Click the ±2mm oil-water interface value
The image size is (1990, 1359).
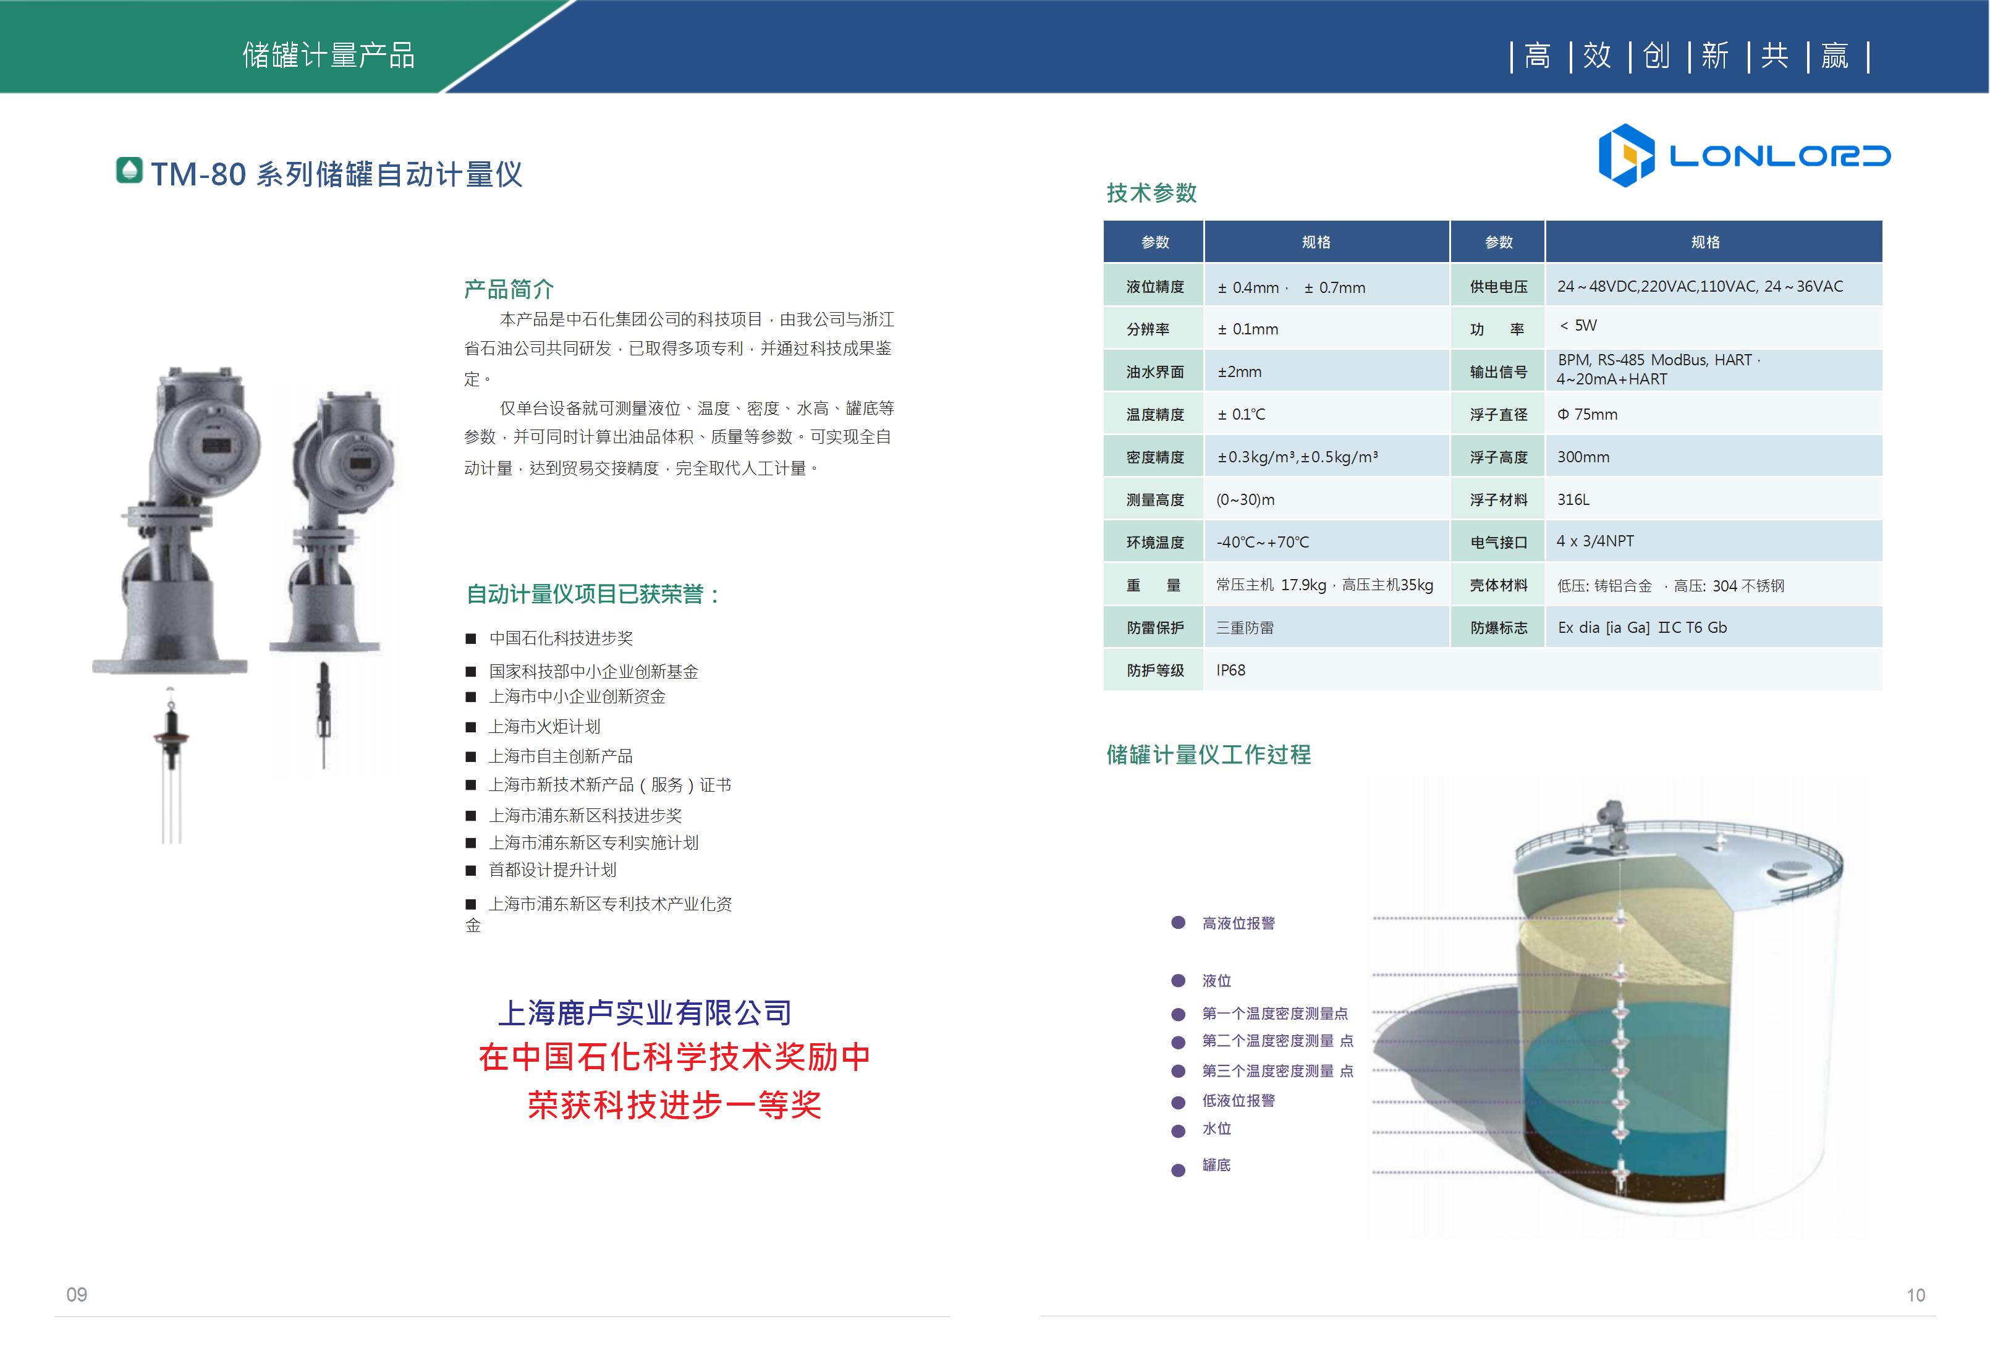tap(1239, 371)
